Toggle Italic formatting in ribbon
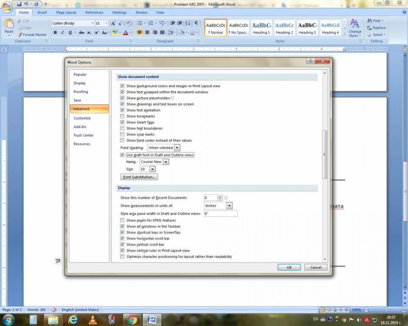Image resolution: width=408 pixels, height=326 pixels. (63, 33)
